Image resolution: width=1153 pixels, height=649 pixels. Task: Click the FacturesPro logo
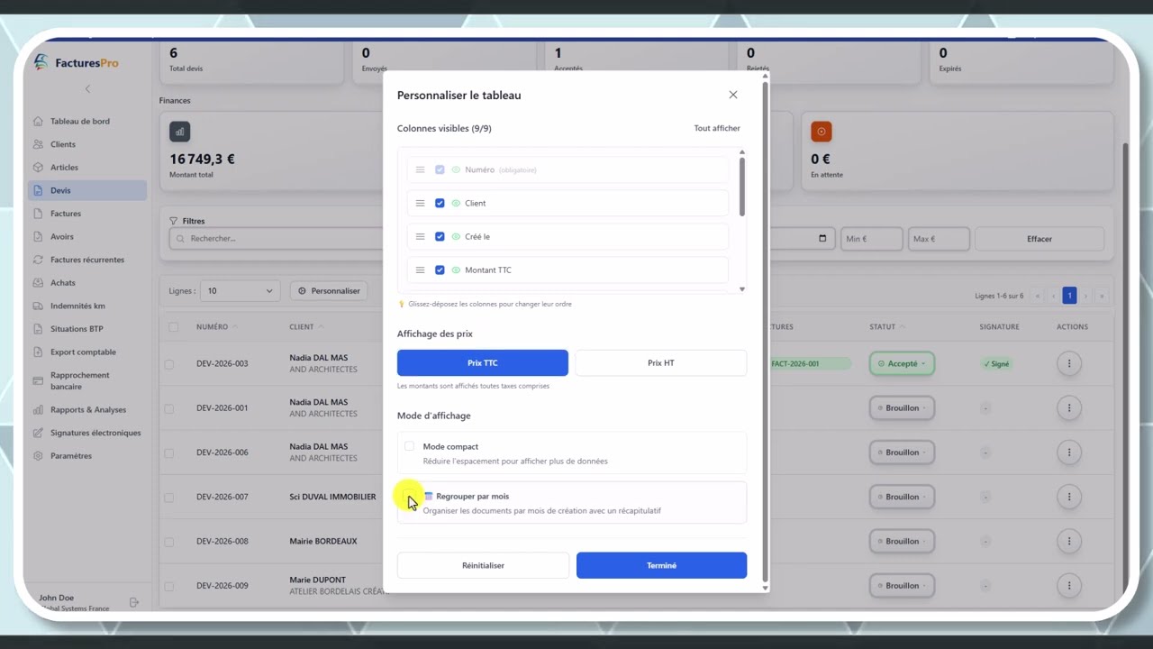coord(77,62)
